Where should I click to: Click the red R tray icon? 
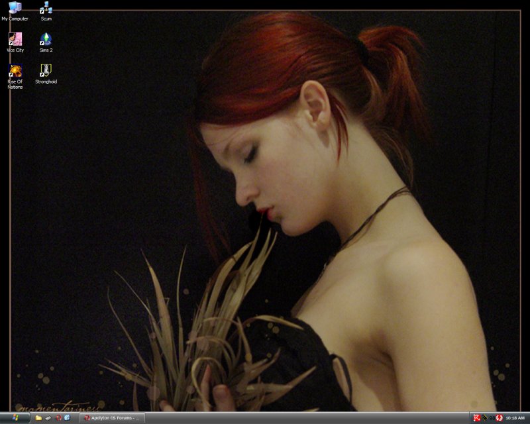coord(476,418)
